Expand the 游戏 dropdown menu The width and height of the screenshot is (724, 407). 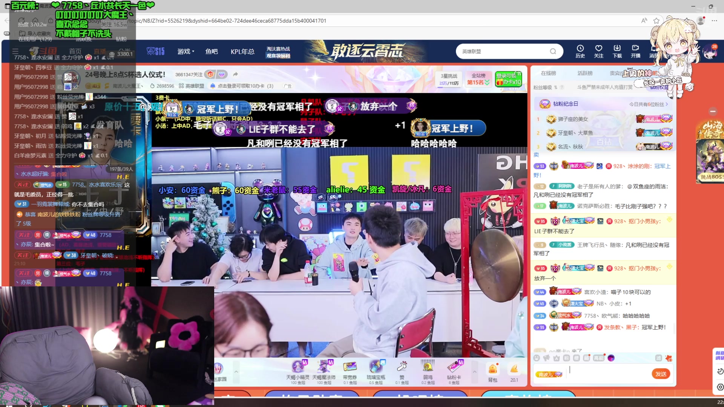[x=186, y=51]
